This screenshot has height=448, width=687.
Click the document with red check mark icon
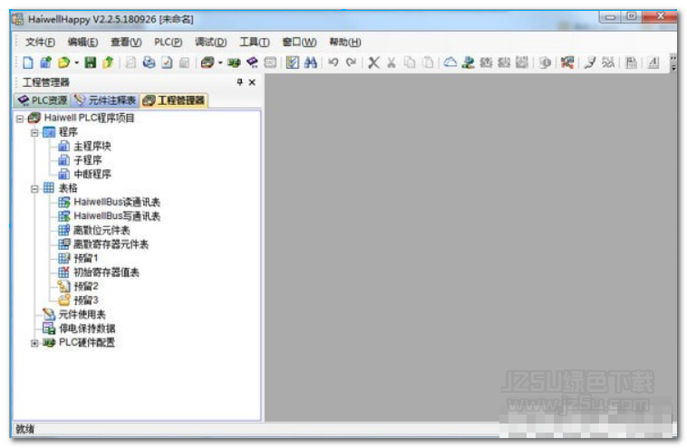point(167,62)
